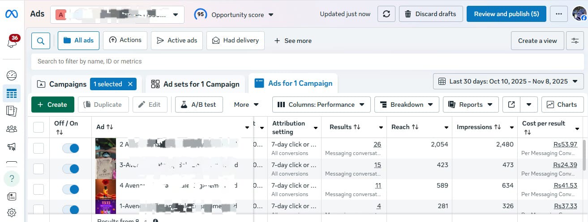The height and width of the screenshot is (222, 588).
Task: Open the help question mark icon
Action: [x=12, y=179]
